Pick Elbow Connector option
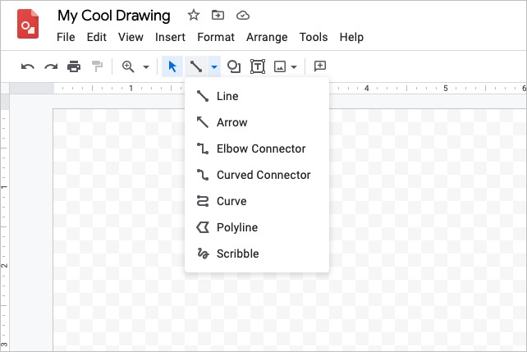This screenshot has width=527, height=352. pos(257,149)
